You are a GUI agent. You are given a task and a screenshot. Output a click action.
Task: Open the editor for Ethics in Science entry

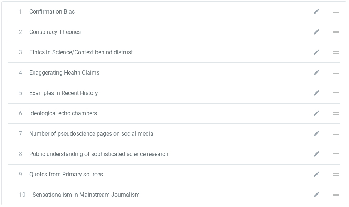[x=316, y=52]
